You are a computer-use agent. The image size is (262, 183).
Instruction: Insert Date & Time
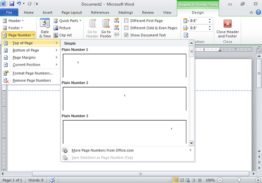pos(45,28)
